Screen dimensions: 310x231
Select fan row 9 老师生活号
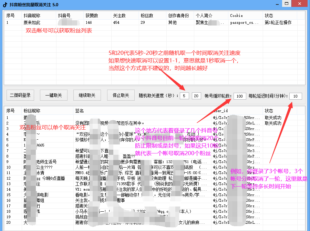pyautogui.click(x=154, y=162)
